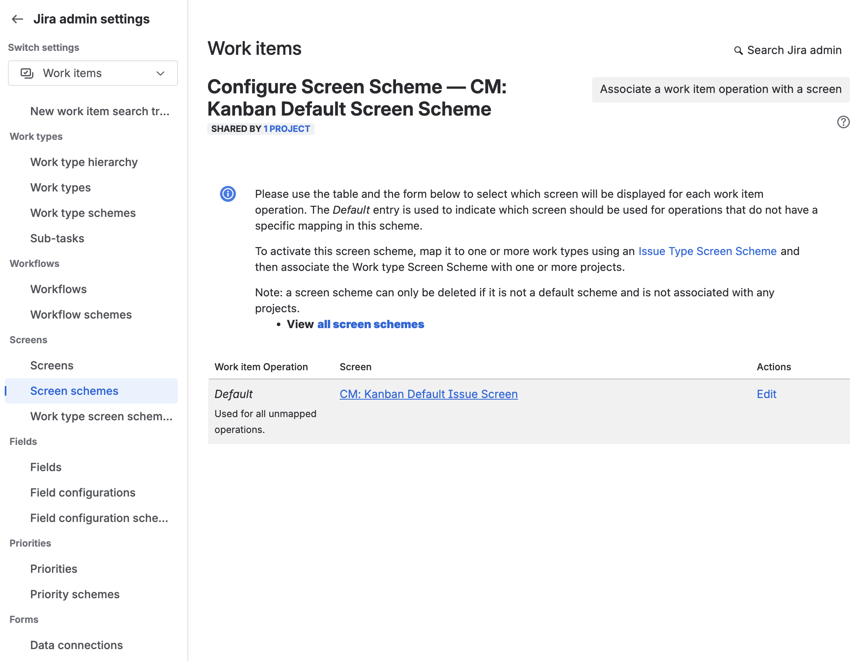The height and width of the screenshot is (661, 865).
Task: Open the Screen schemes sidebar item
Action: (x=74, y=391)
